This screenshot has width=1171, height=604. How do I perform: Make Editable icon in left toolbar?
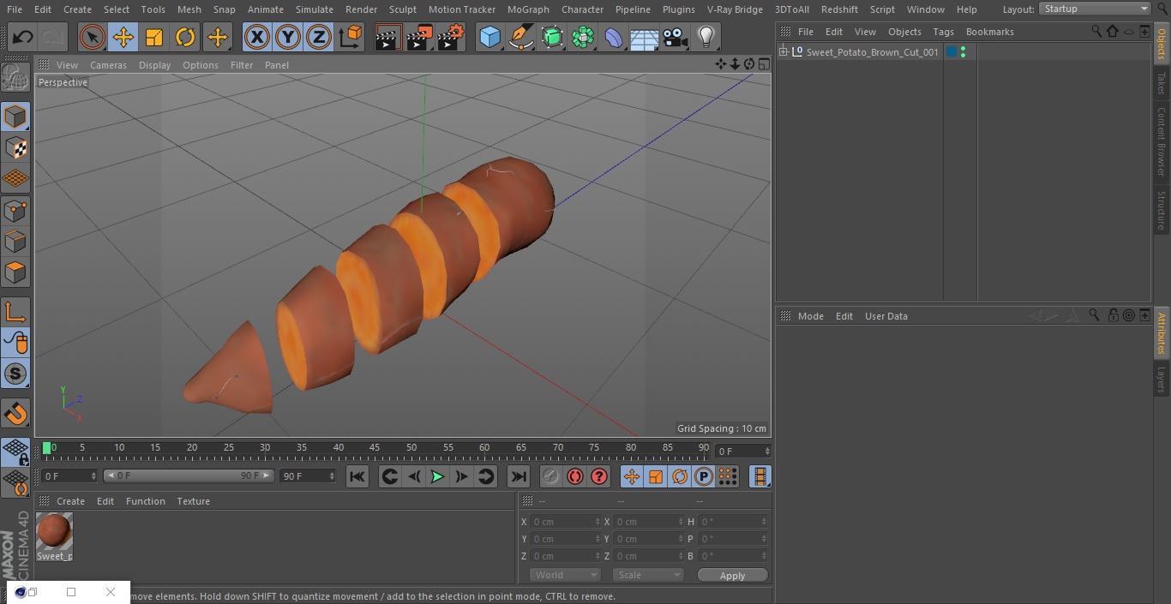point(15,78)
